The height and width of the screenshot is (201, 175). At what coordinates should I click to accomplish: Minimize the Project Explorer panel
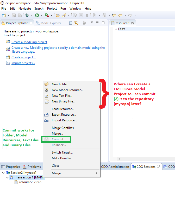coord(97,22)
